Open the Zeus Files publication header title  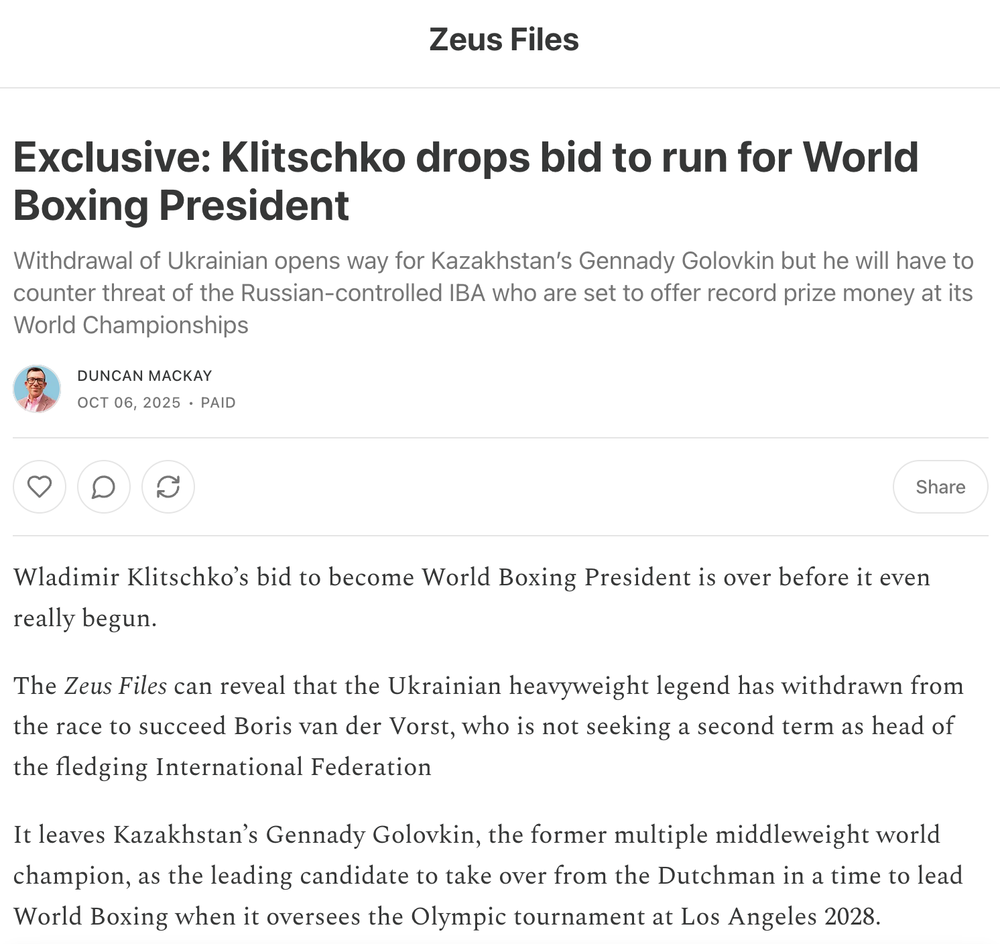coord(503,40)
